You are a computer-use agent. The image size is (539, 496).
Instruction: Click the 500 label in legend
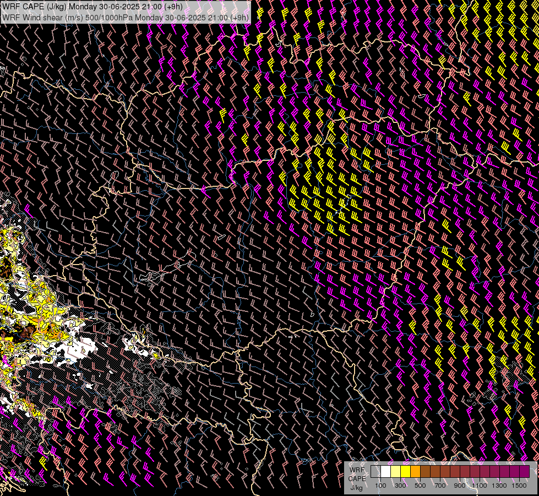click(420, 486)
